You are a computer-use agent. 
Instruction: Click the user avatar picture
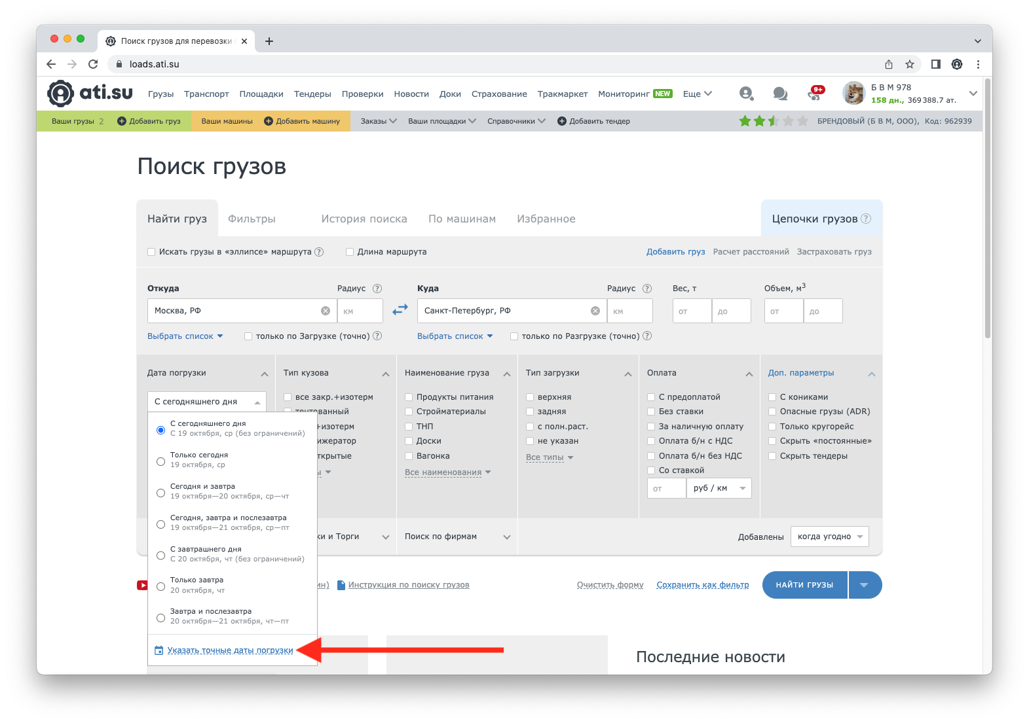point(854,94)
